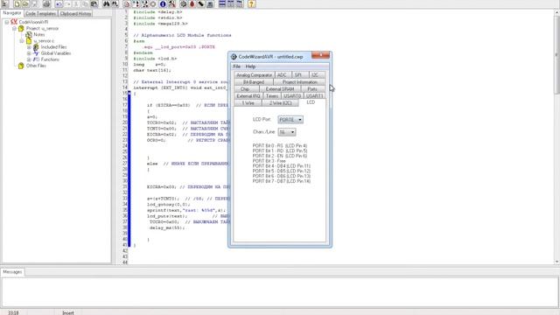Expand the Functions node
This screenshot has height=315, width=560.
pyautogui.click(x=29, y=59)
